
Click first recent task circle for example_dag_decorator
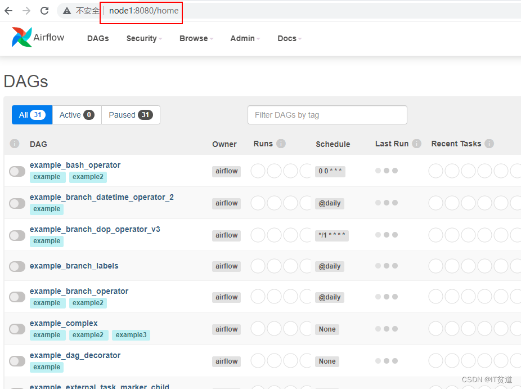[x=435, y=361]
